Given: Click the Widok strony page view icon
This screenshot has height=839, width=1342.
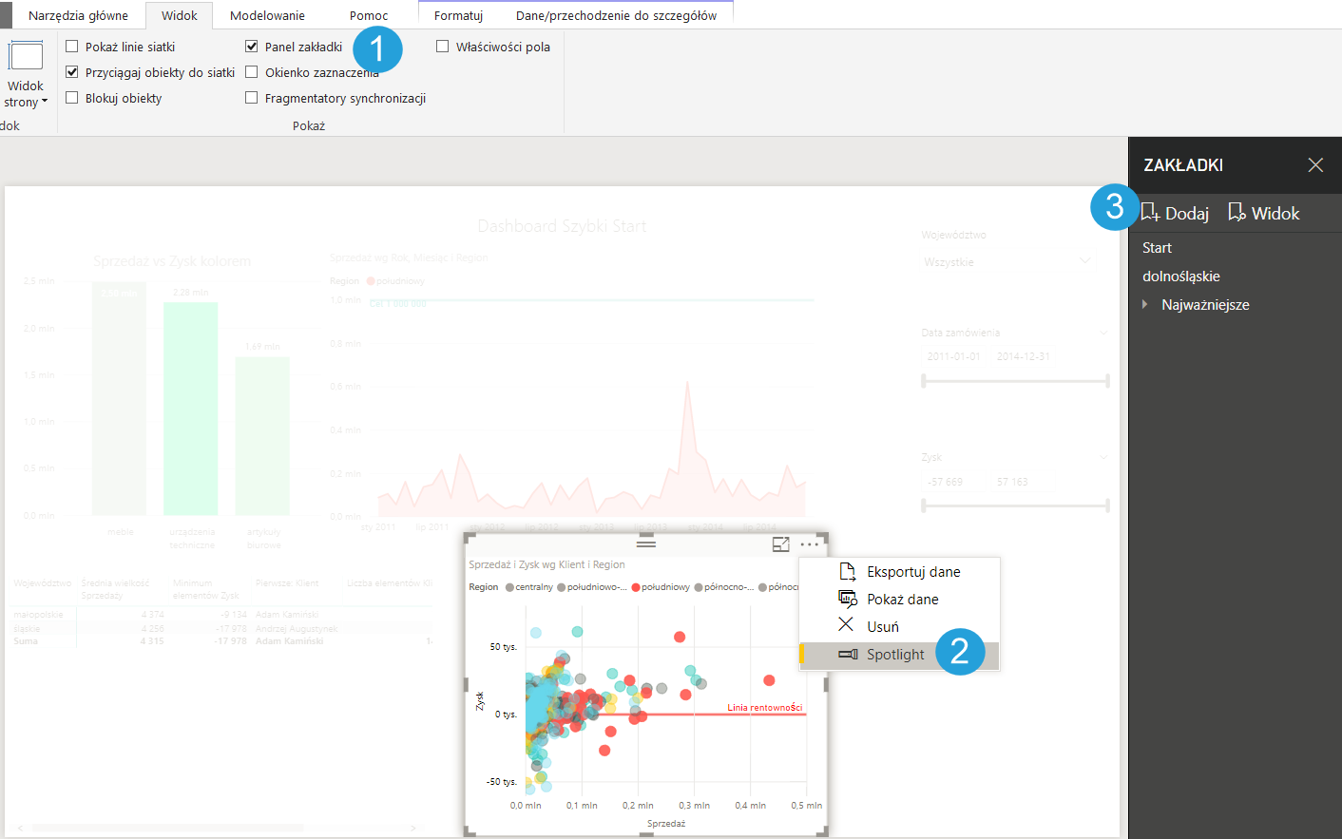Looking at the screenshot, I should pos(26,57).
